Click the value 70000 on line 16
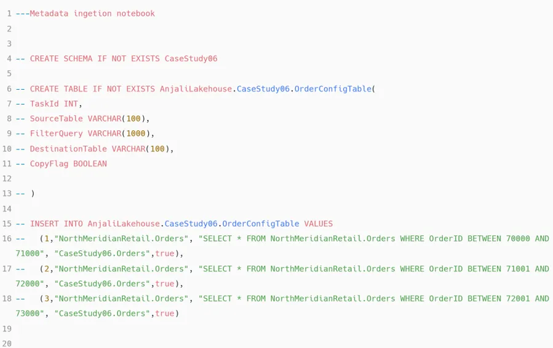553x348 pixels. tap(518, 239)
